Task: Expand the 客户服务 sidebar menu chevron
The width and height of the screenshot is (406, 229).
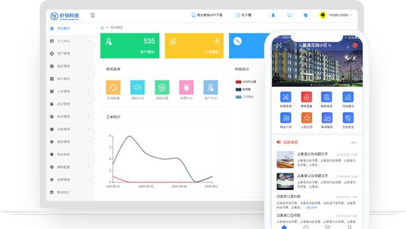Action: tap(89, 79)
